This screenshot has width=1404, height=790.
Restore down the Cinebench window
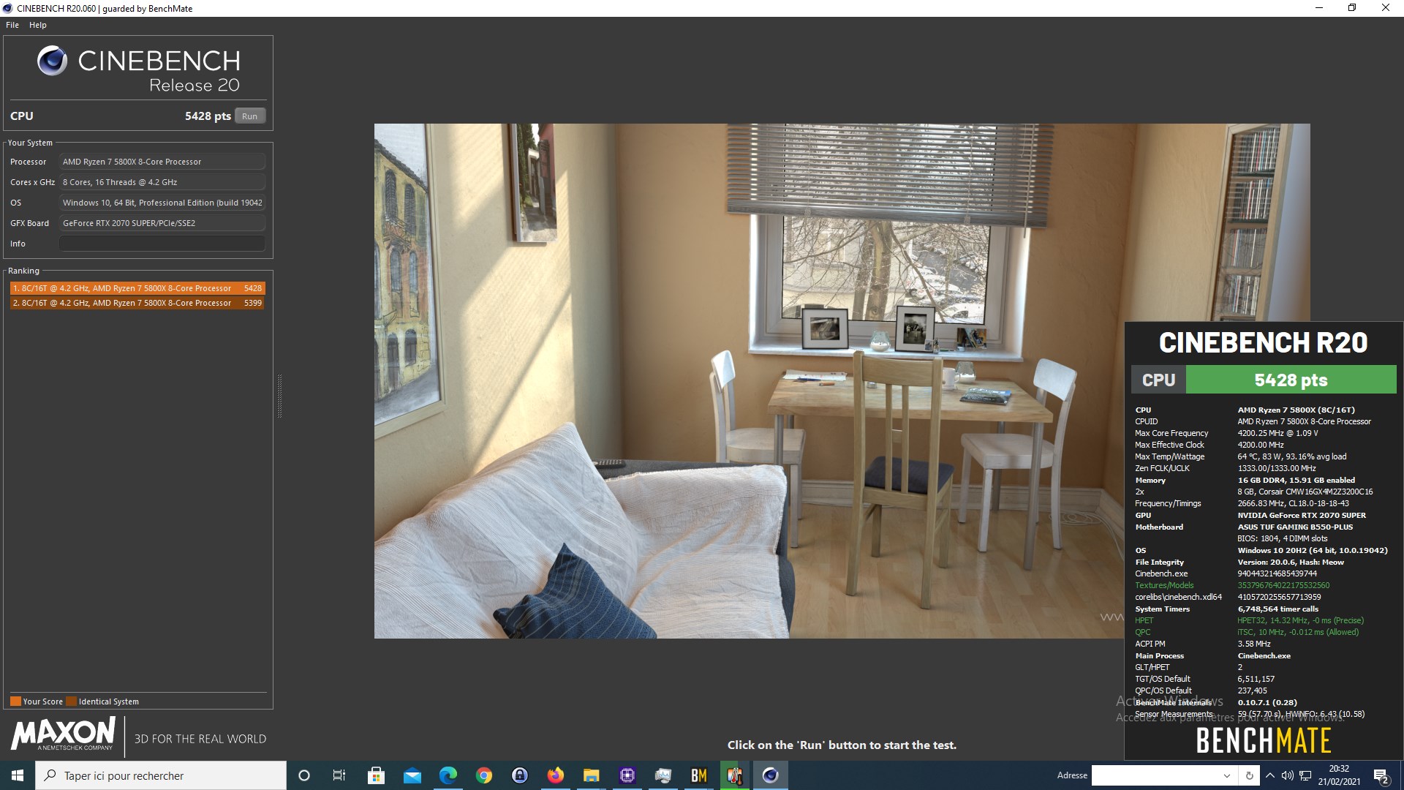pyautogui.click(x=1352, y=8)
